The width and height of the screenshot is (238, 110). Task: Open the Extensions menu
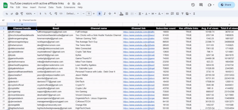(x=70, y=7)
